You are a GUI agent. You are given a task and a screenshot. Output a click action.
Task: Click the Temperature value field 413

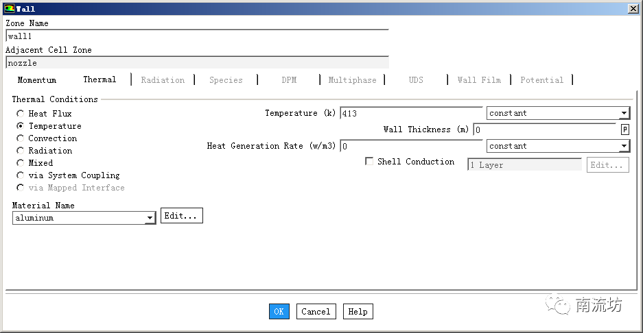pos(411,113)
